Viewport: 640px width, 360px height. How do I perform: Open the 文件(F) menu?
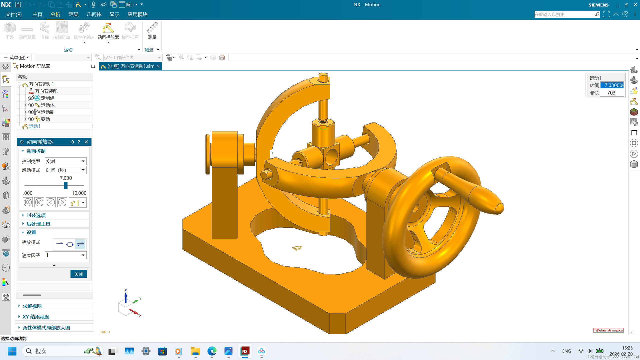(14, 14)
